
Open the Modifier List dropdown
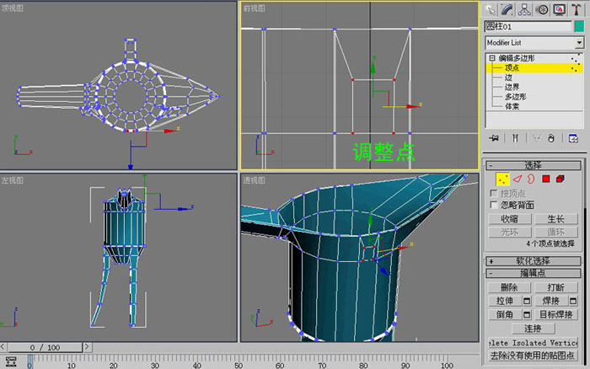pos(534,43)
